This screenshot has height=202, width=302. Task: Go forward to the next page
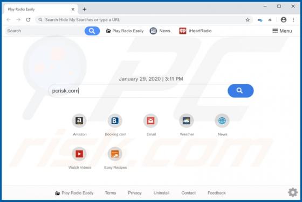18,19
